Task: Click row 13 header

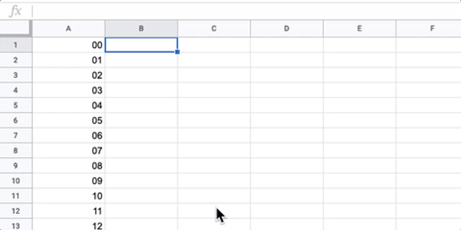Action: coord(16,226)
